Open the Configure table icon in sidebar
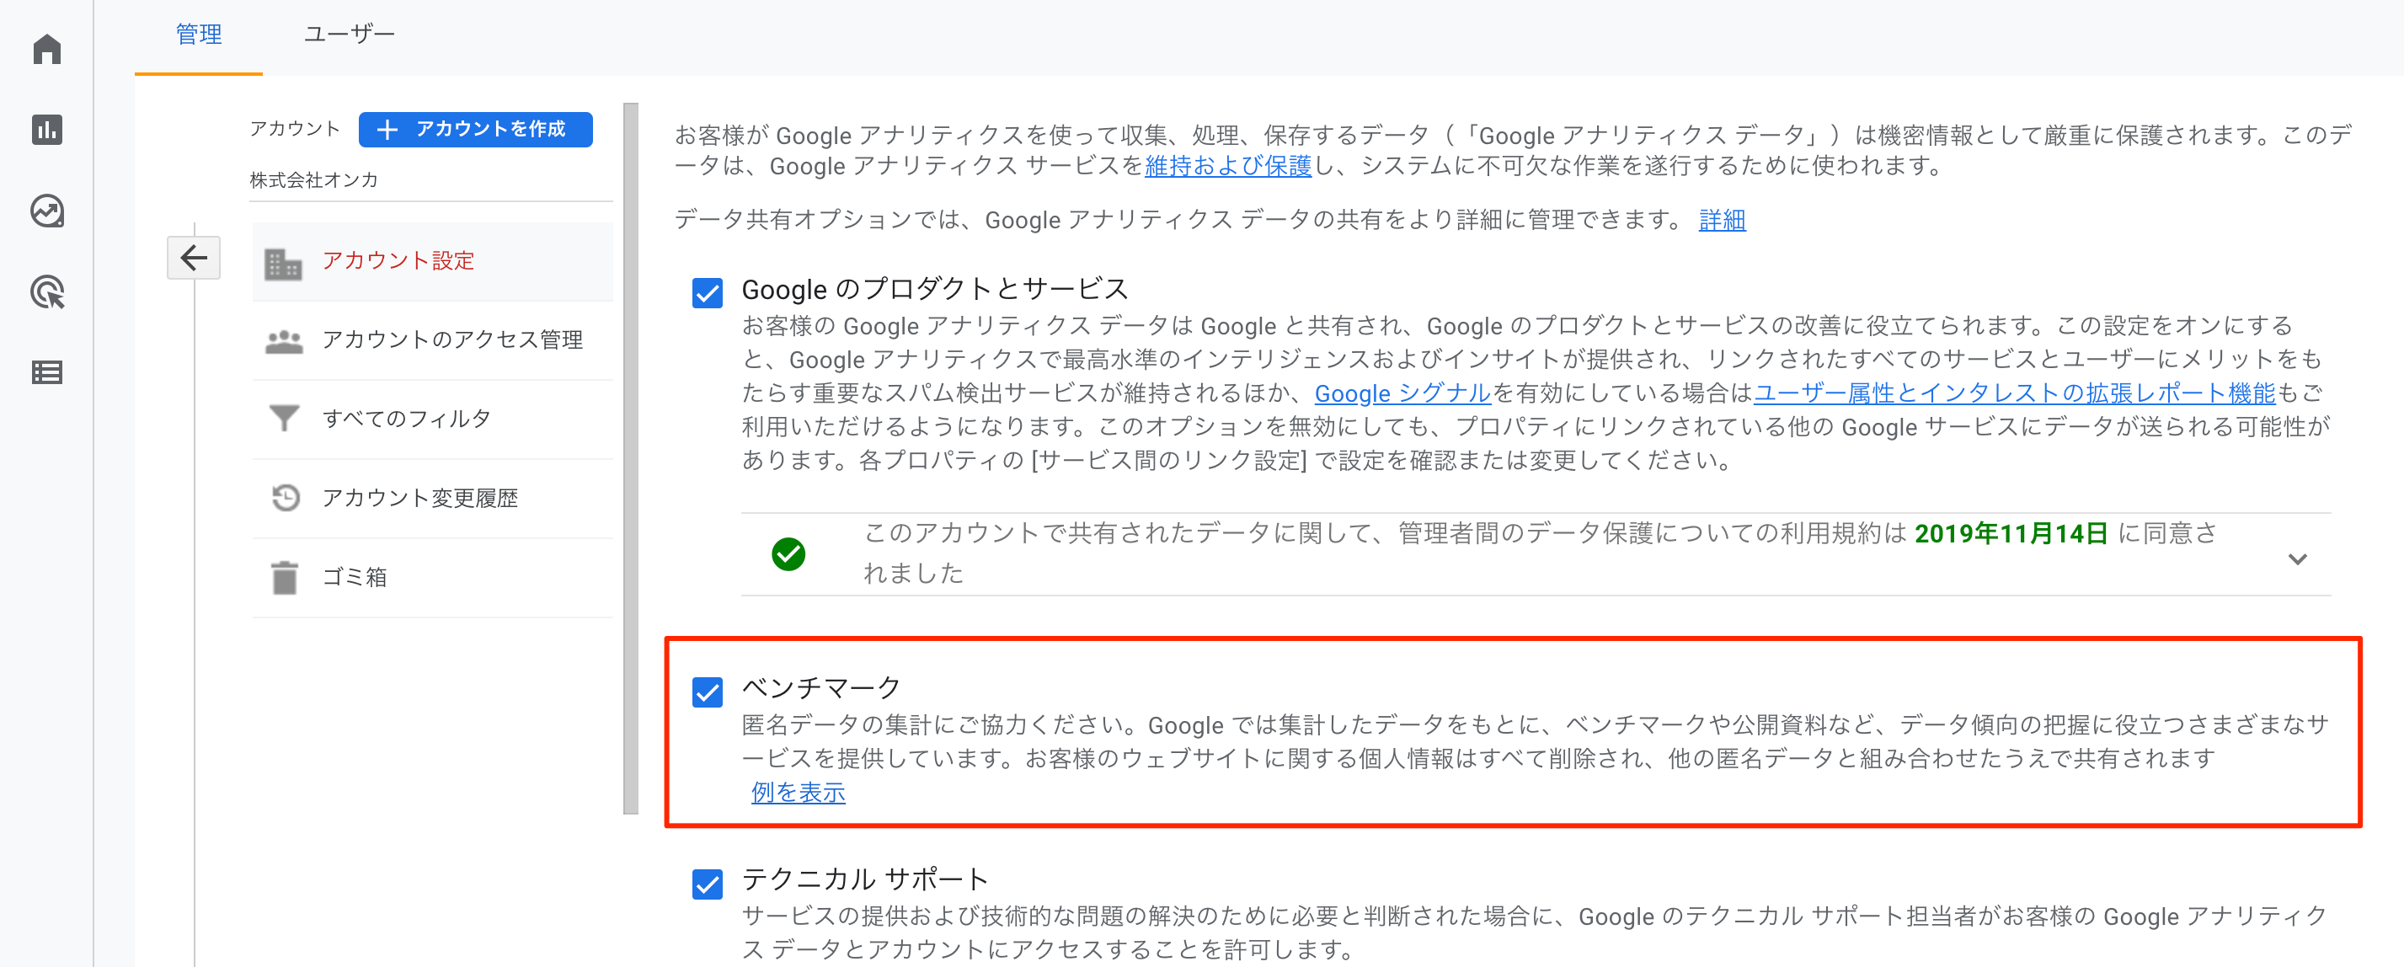Image resolution: width=2404 pixels, height=967 pixels. coord(46,372)
